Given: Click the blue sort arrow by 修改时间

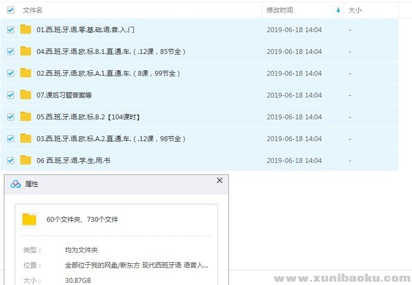Looking at the screenshot, I should tap(338, 10).
